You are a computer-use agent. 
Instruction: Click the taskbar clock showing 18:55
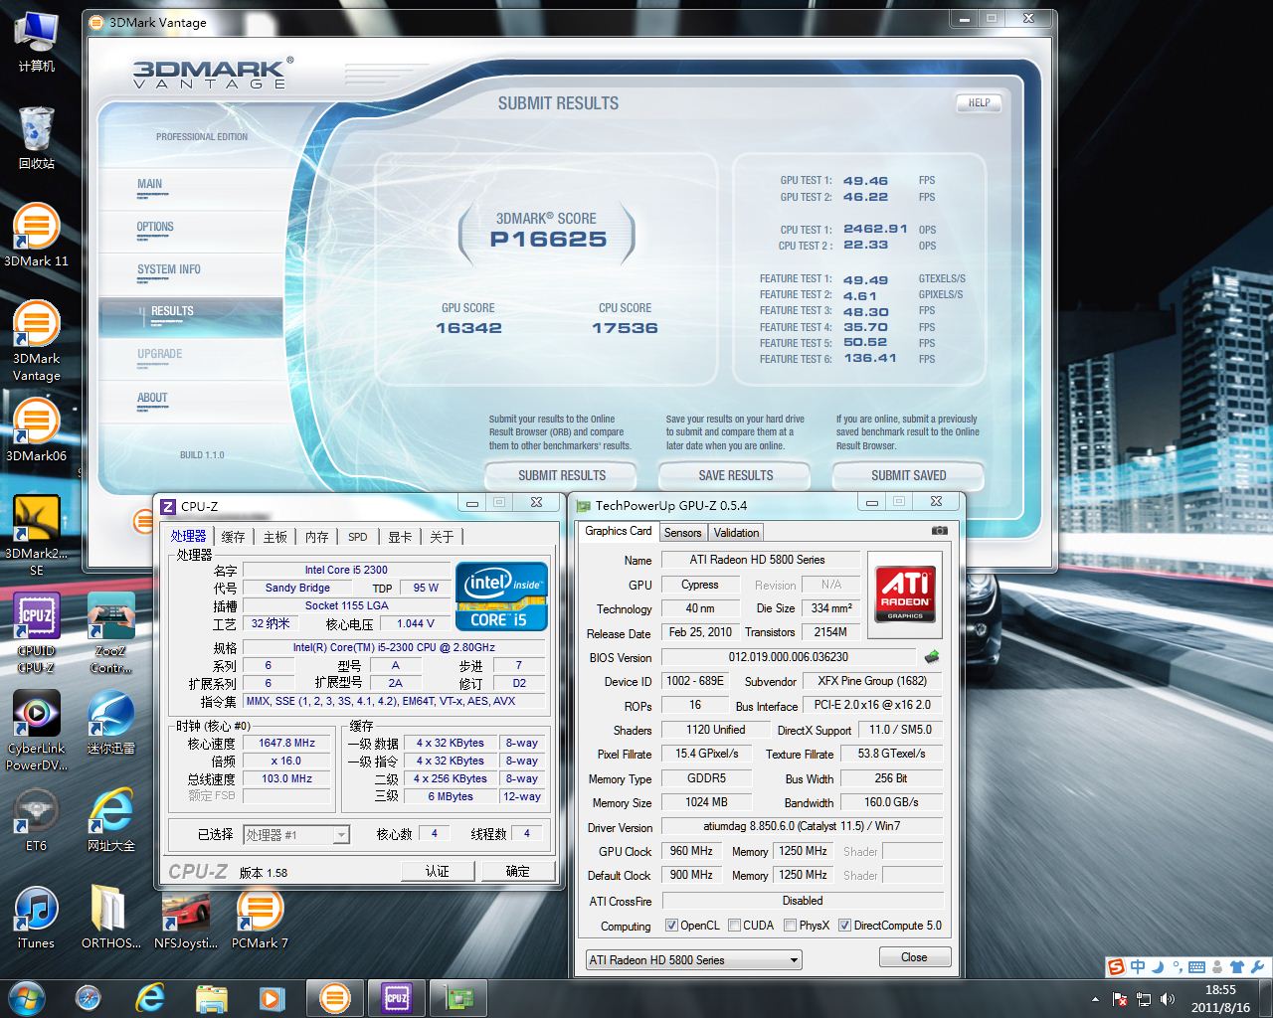[1220, 998]
